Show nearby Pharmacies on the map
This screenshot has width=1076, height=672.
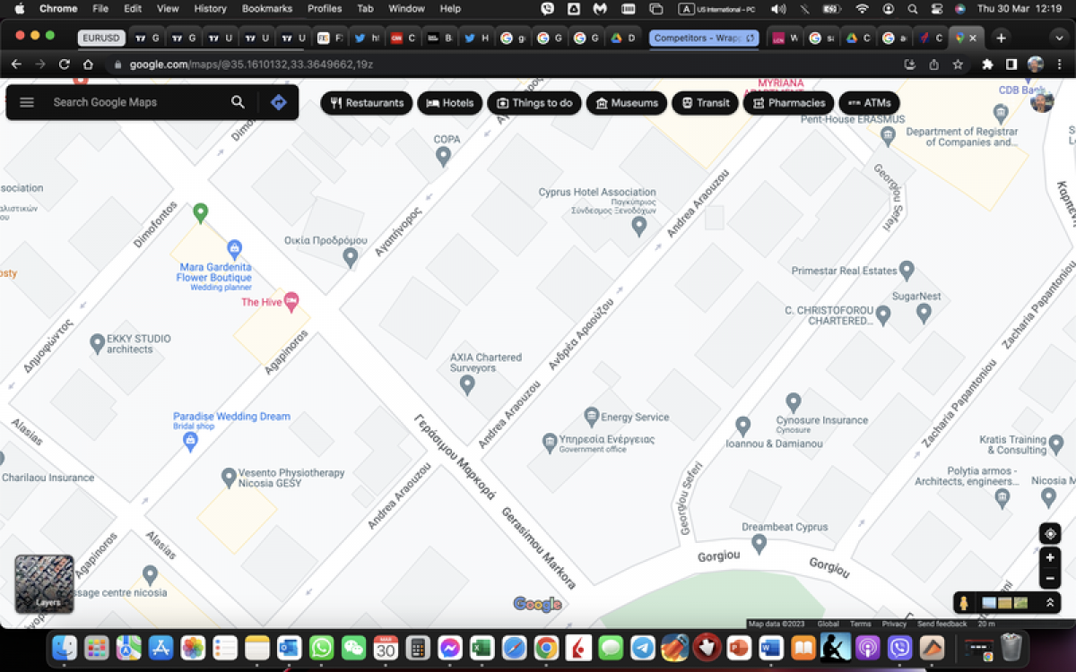tap(788, 103)
